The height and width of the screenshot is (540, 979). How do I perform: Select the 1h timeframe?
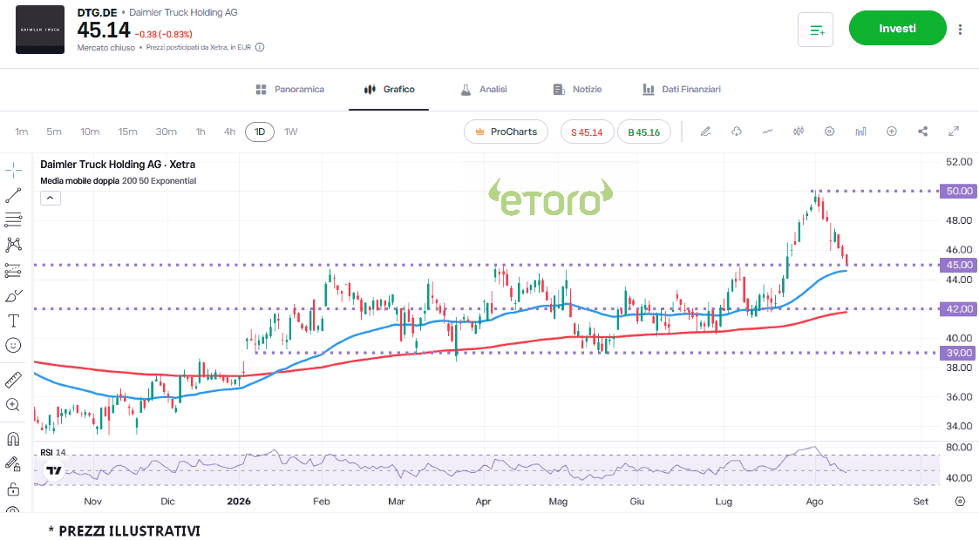click(201, 132)
